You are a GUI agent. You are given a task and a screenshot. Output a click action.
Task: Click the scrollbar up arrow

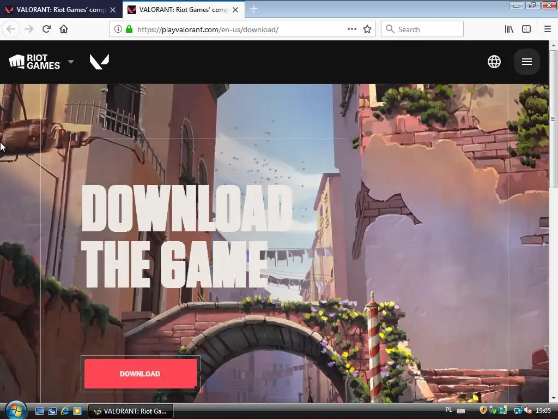point(553,45)
